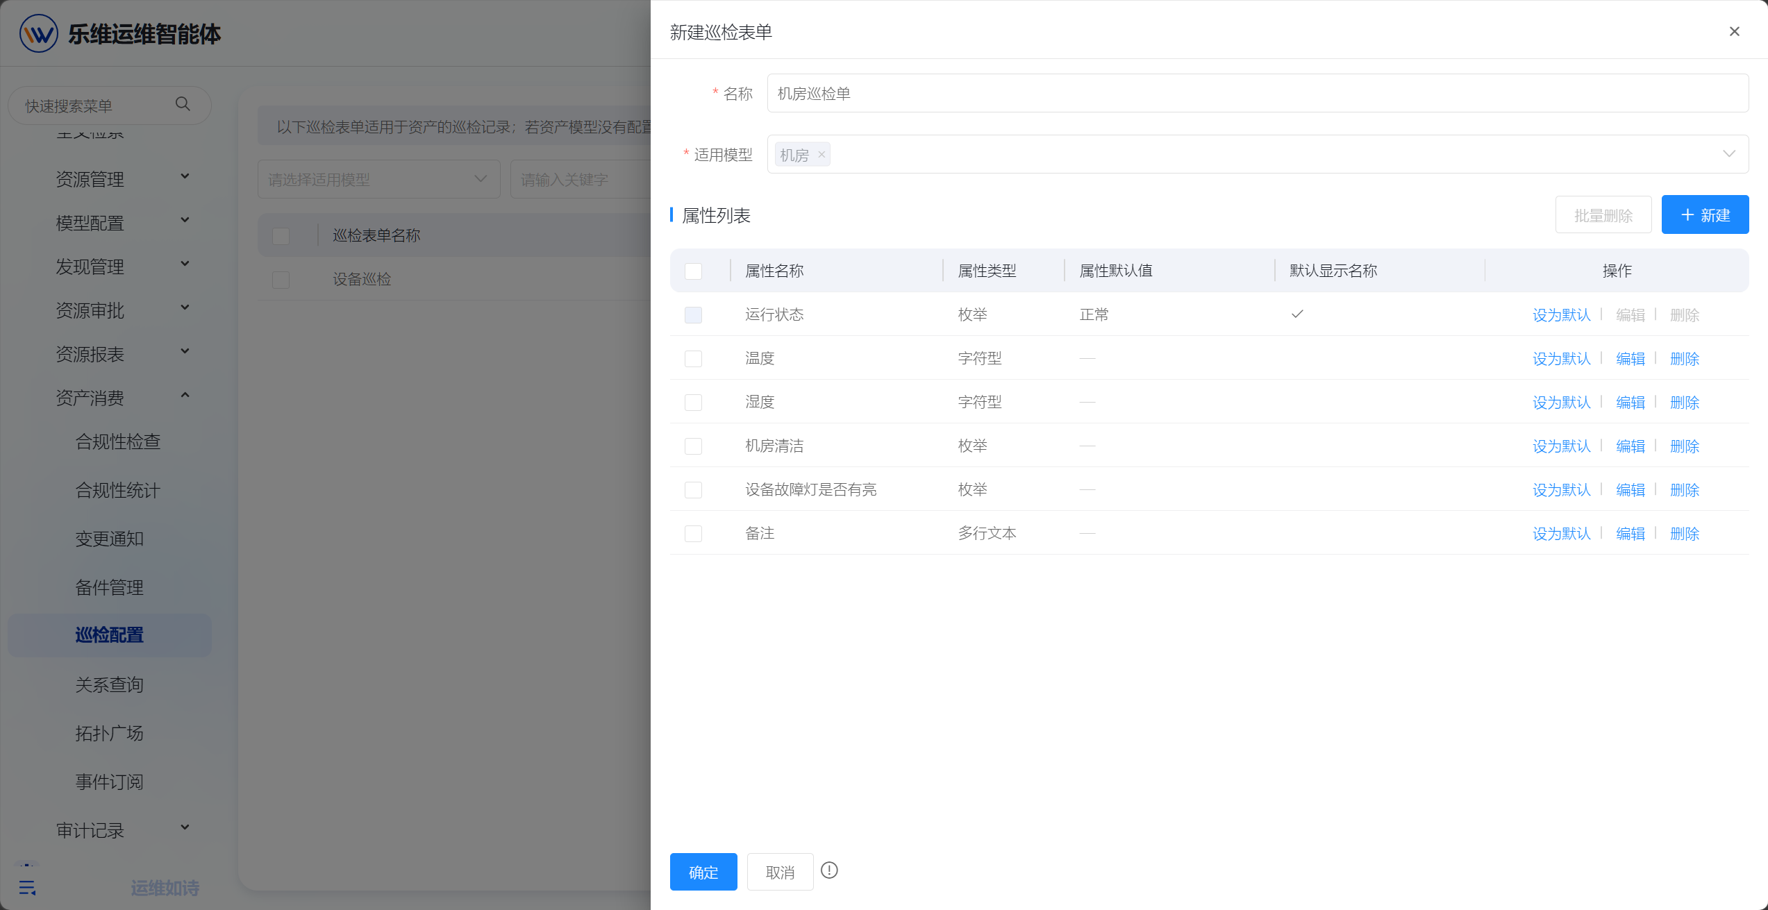The width and height of the screenshot is (1768, 910).
Task: Check the 温度 row checkbox
Action: click(693, 358)
